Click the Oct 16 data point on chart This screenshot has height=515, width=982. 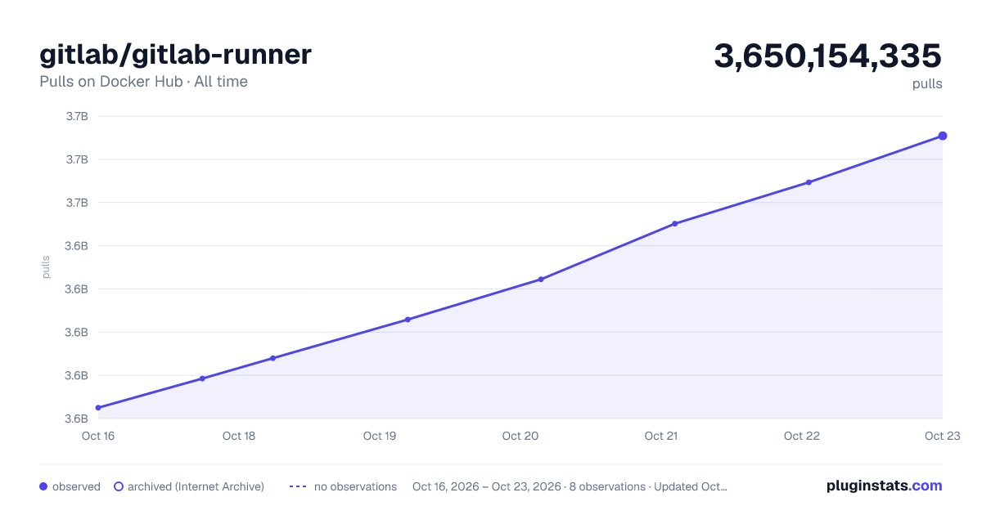pos(98,407)
